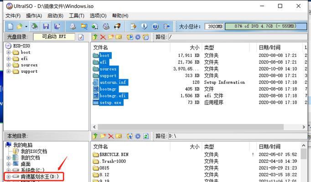Click the lower file list vertical scrollbar thumb
Viewport: 311px width, 182px height.
click(x=304, y=154)
